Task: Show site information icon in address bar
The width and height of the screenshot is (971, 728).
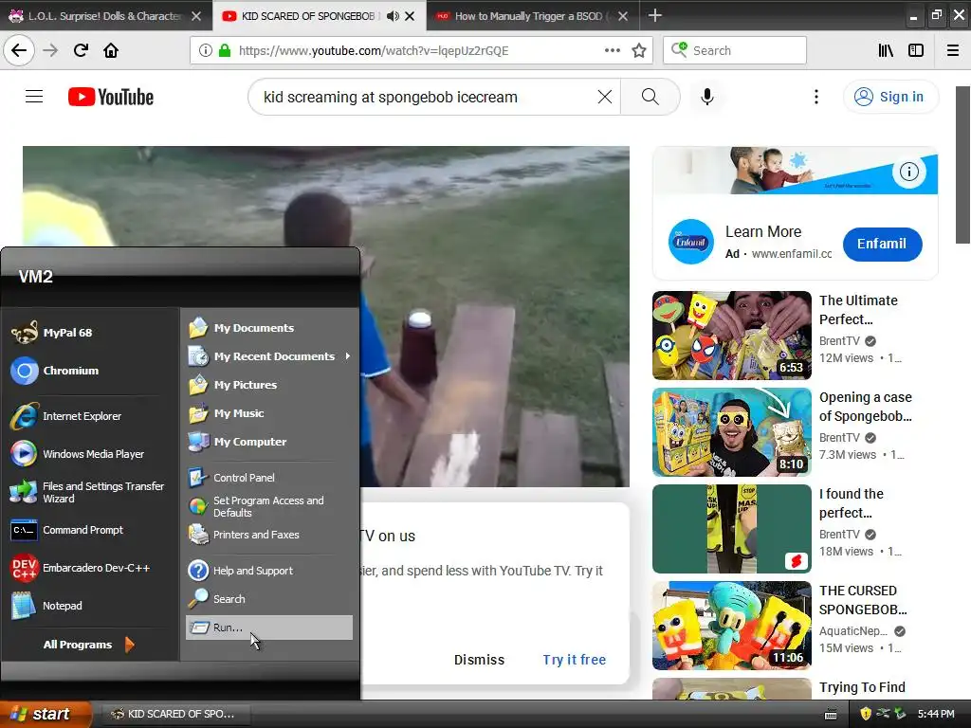Action: (205, 51)
